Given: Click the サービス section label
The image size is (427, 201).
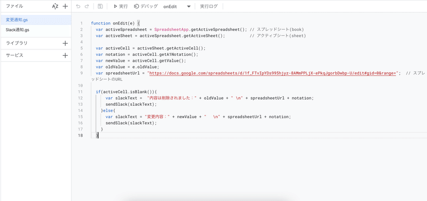Looking at the screenshot, I should (14, 56).
